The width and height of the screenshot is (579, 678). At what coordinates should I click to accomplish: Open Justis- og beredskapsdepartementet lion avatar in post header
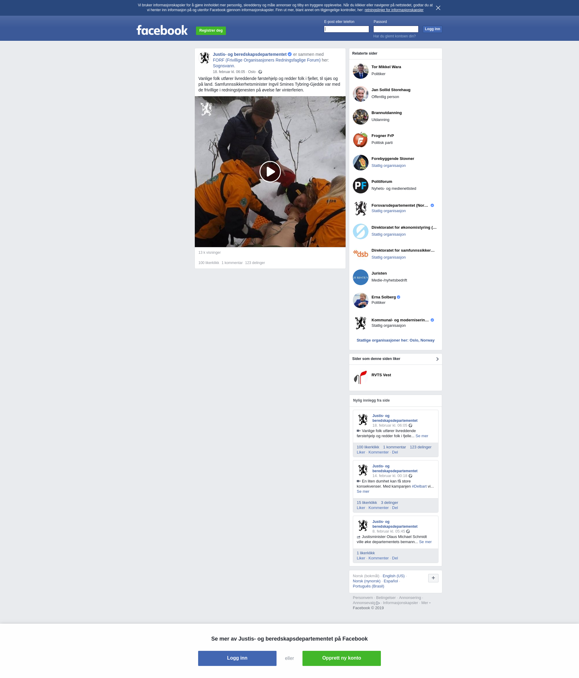point(205,58)
